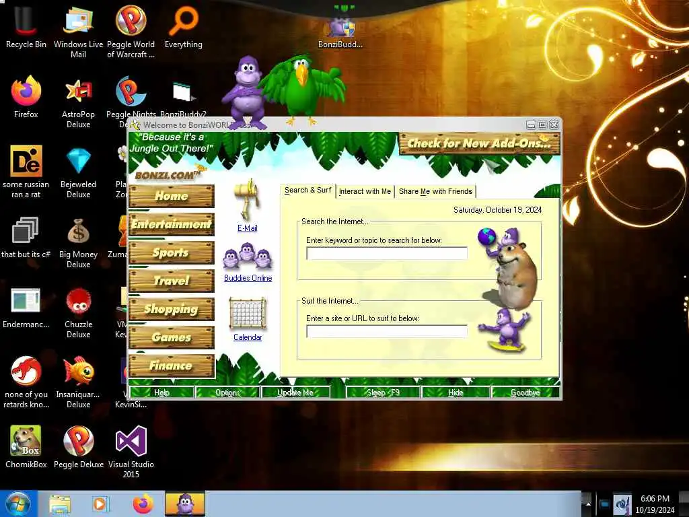Click the taskbar clock showing 6:06 PM

click(655, 504)
